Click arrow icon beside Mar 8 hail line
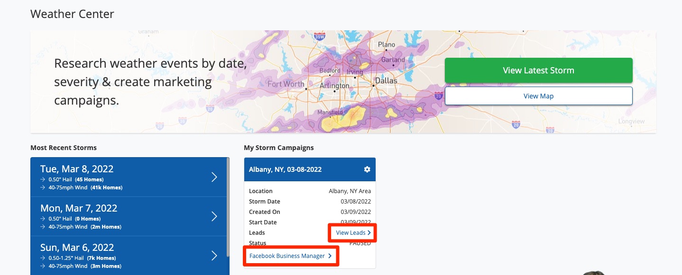 click(43, 180)
